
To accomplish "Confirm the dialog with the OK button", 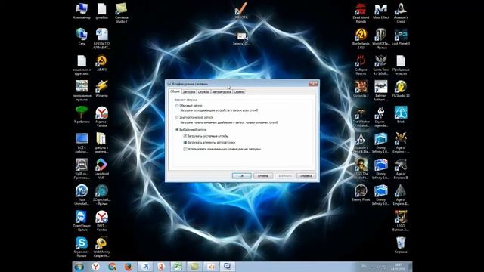I will tap(241, 176).
